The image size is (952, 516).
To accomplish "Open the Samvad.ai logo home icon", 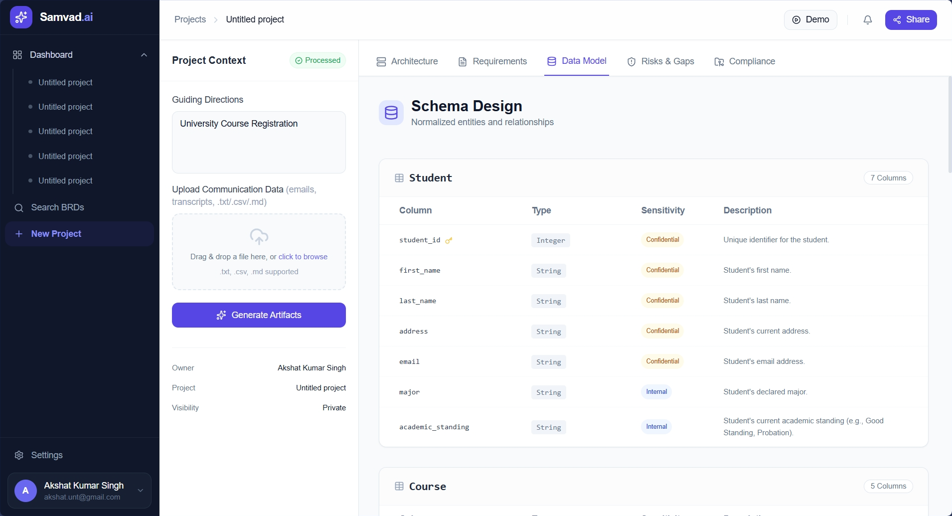I will (21, 16).
